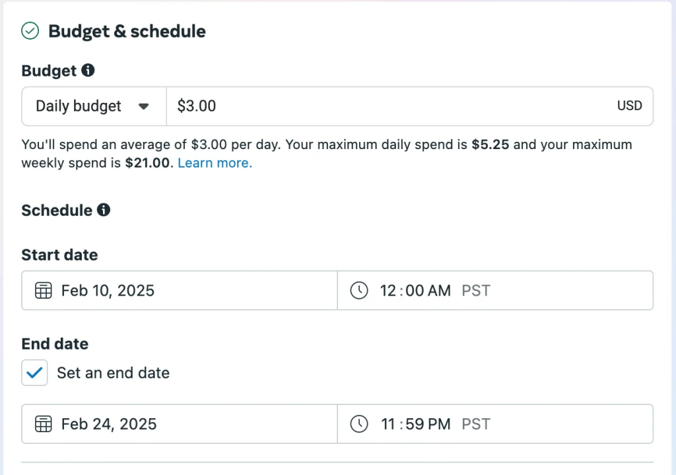The image size is (676, 475).
Task: Click the AM period in start time
Action: pyautogui.click(x=440, y=290)
